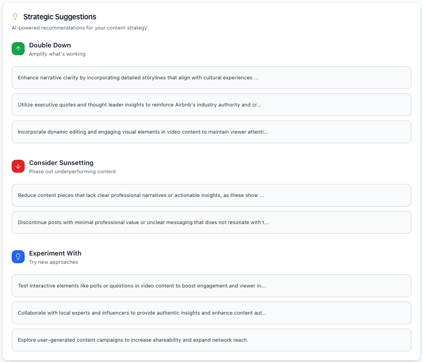Click the 'Try new approaches' caption
The height and width of the screenshot is (362, 423).
[x=53, y=262]
